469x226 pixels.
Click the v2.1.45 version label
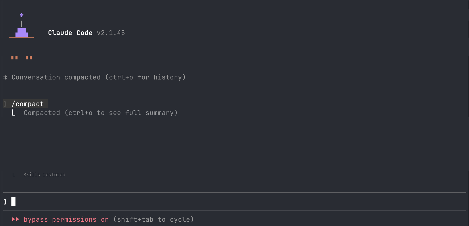click(111, 33)
